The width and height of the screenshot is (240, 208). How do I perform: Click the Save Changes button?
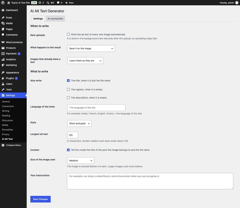pos(40,199)
